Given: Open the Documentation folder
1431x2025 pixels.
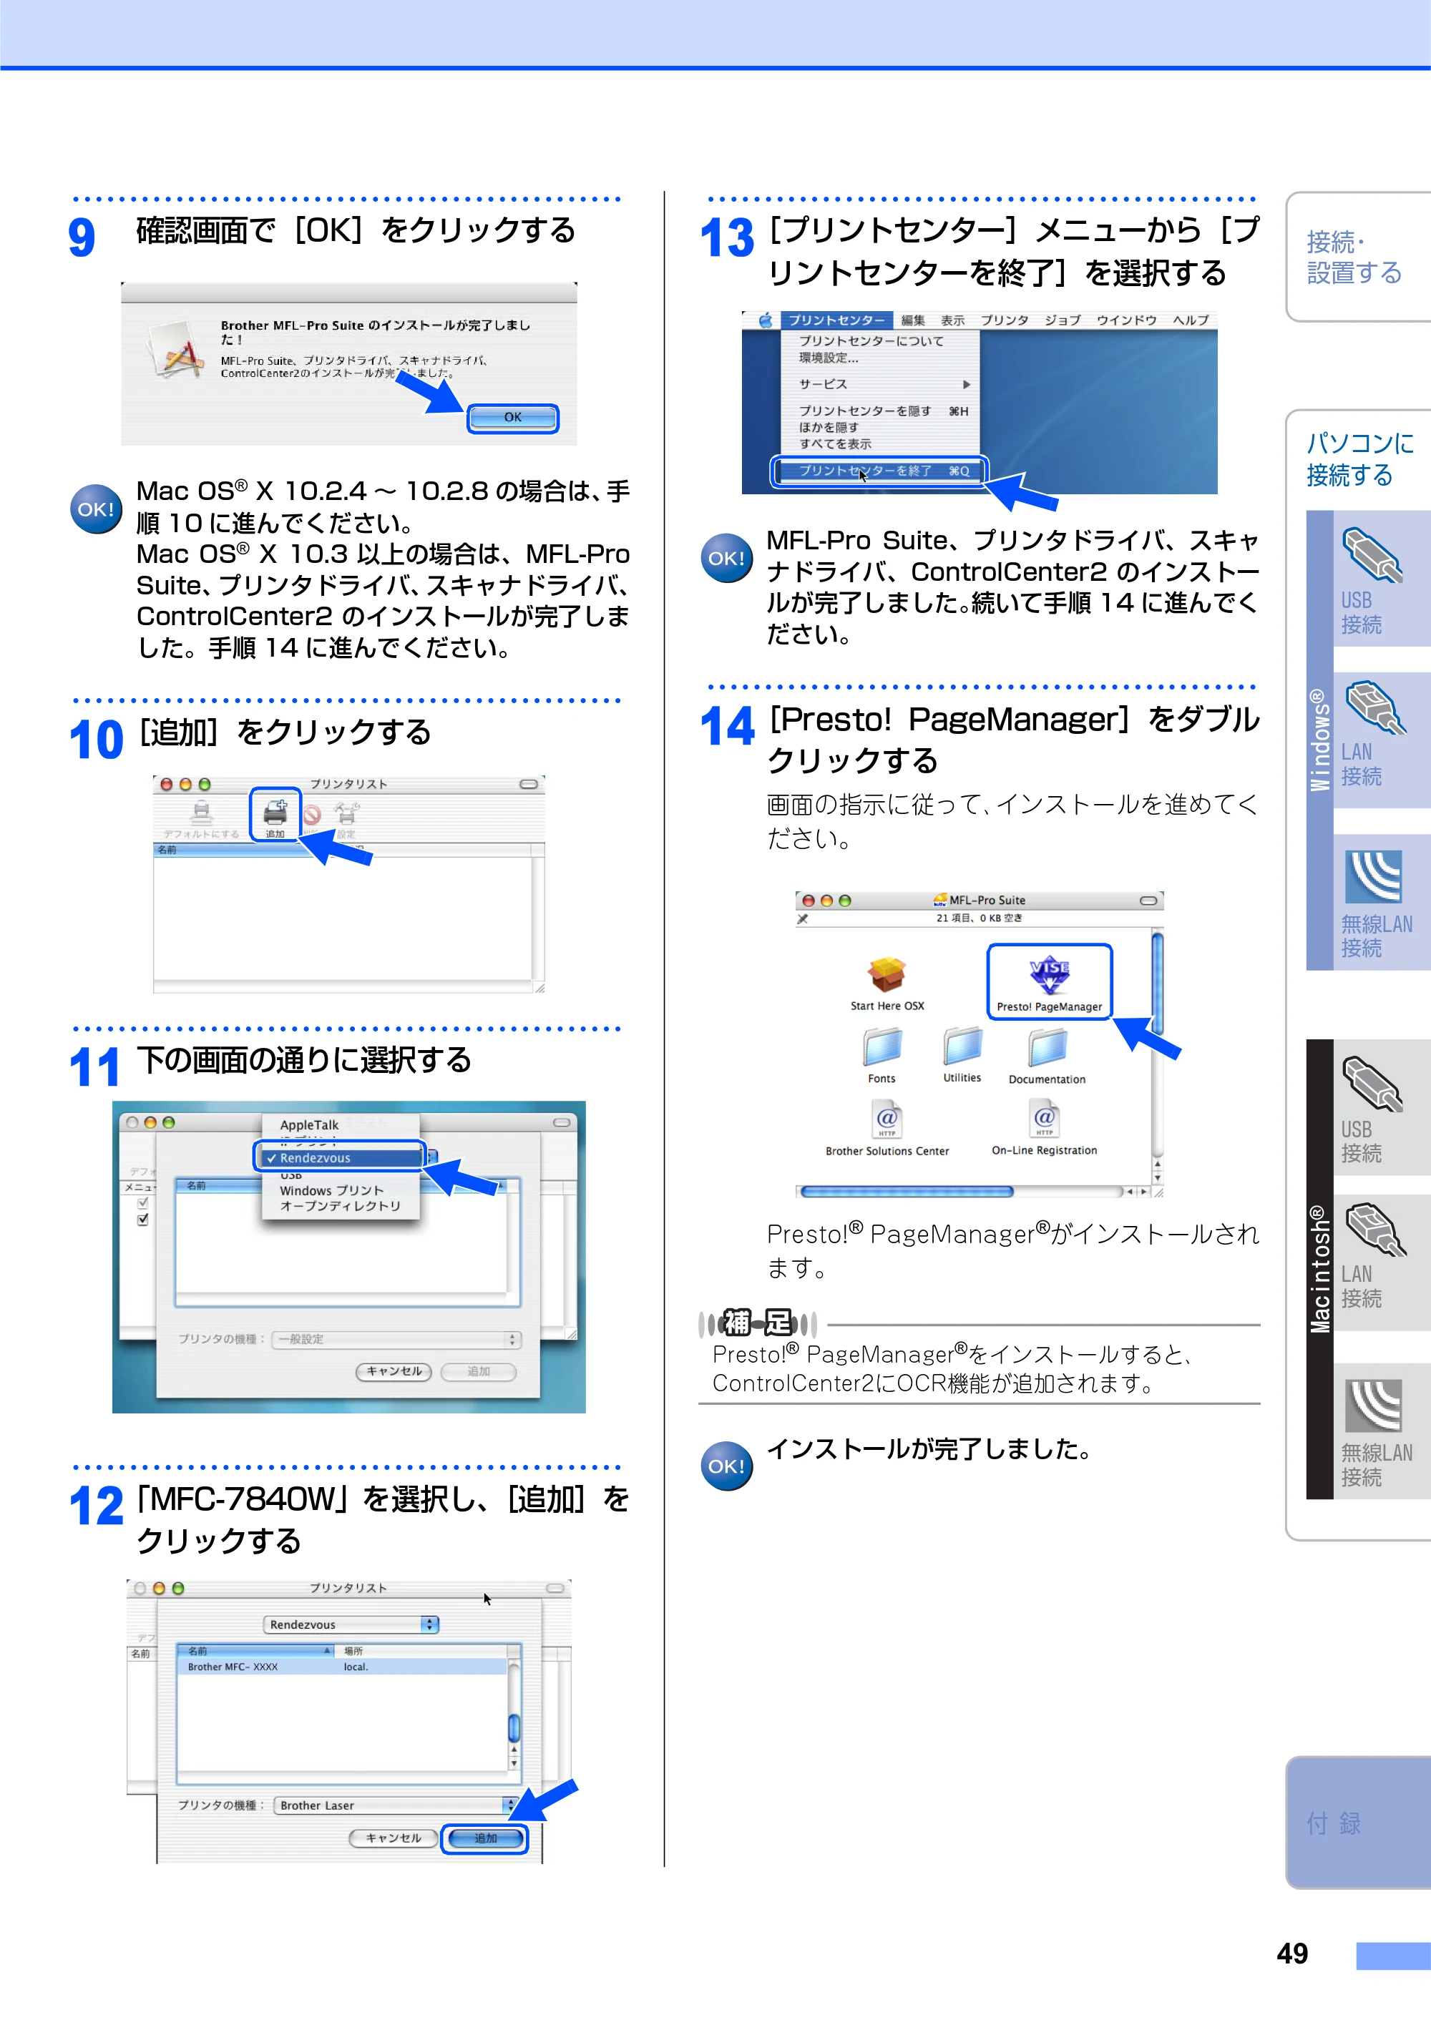Looking at the screenshot, I should 1047,1055.
